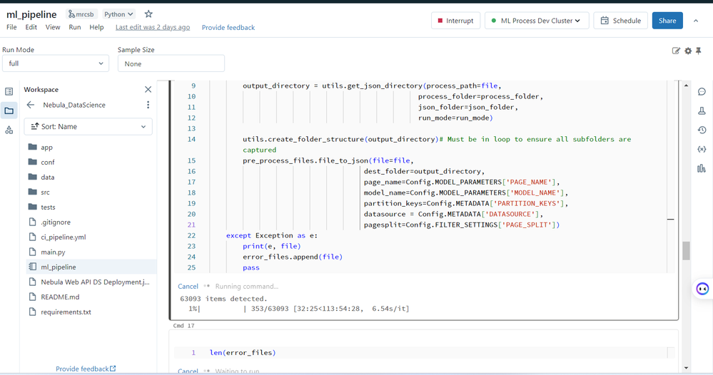The height and width of the screenshot is (375, 713).
Task: Close the Workspace file browser panel
Action: point(148,90)
